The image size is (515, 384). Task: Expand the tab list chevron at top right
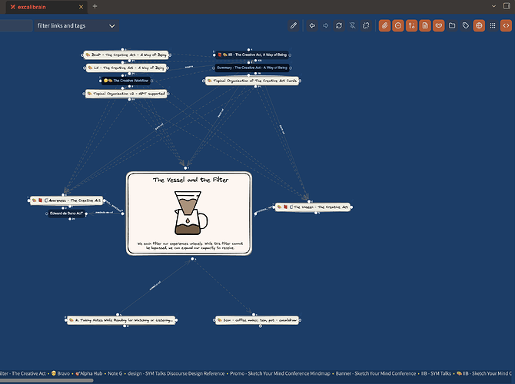point(493,6)
